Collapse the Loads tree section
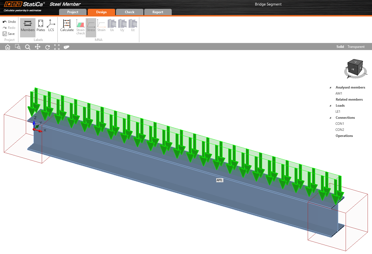This screenshot has height=254, width=372. 330,106
